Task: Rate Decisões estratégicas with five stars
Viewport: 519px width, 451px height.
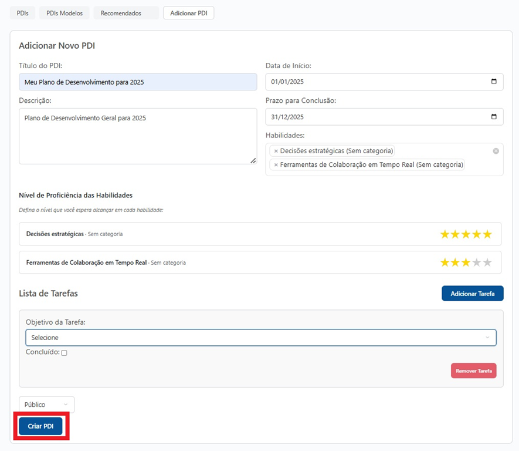Action: (487, 234)
